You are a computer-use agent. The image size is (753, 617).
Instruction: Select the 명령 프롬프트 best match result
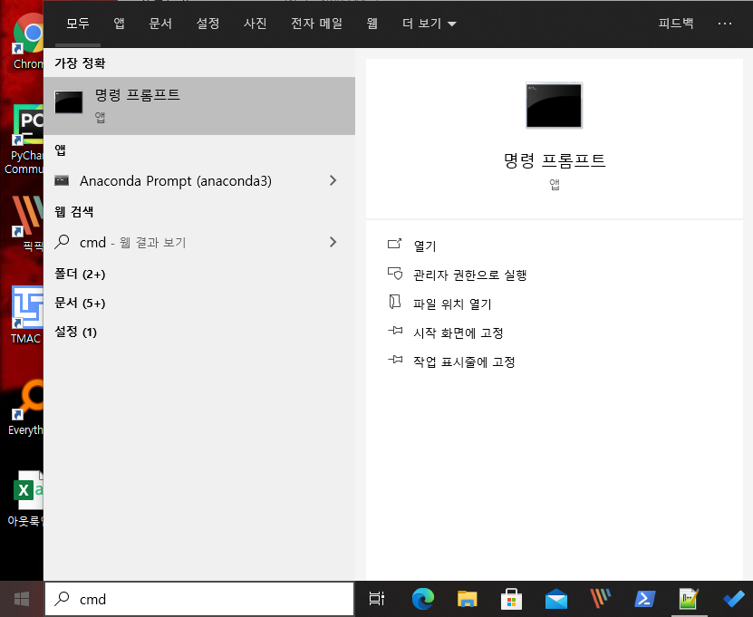pyautogui.click(x=199, y=106)
